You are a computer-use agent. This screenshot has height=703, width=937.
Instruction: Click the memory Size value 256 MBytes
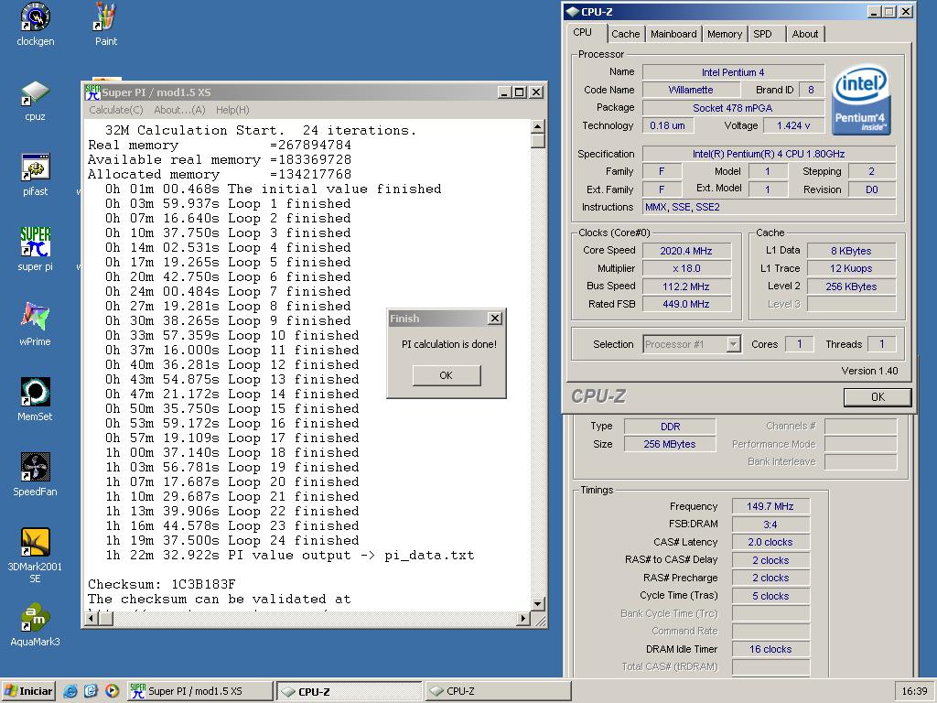tap(670, 444)
